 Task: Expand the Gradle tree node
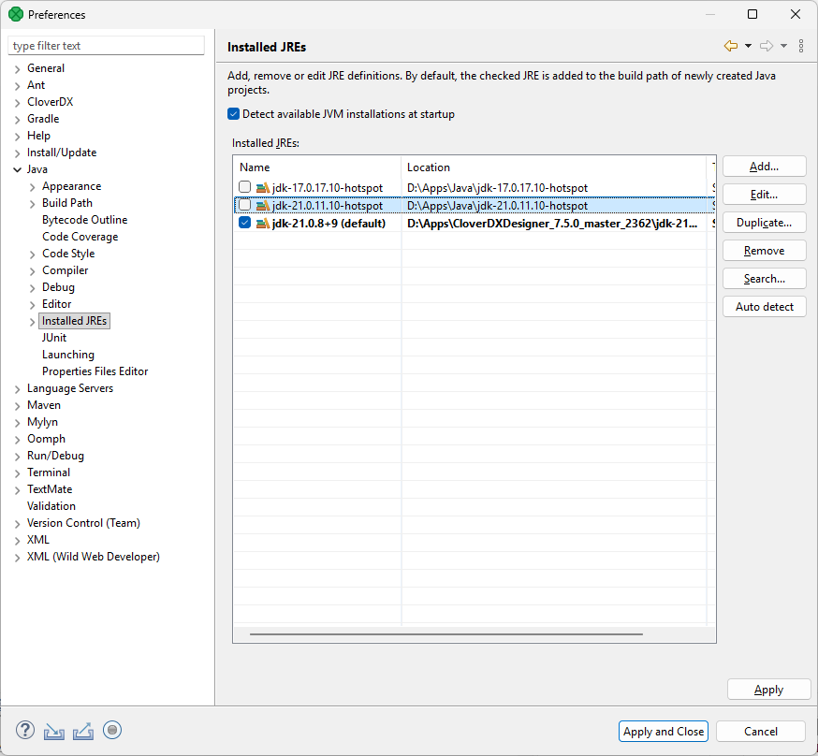[x=17, y=120]
